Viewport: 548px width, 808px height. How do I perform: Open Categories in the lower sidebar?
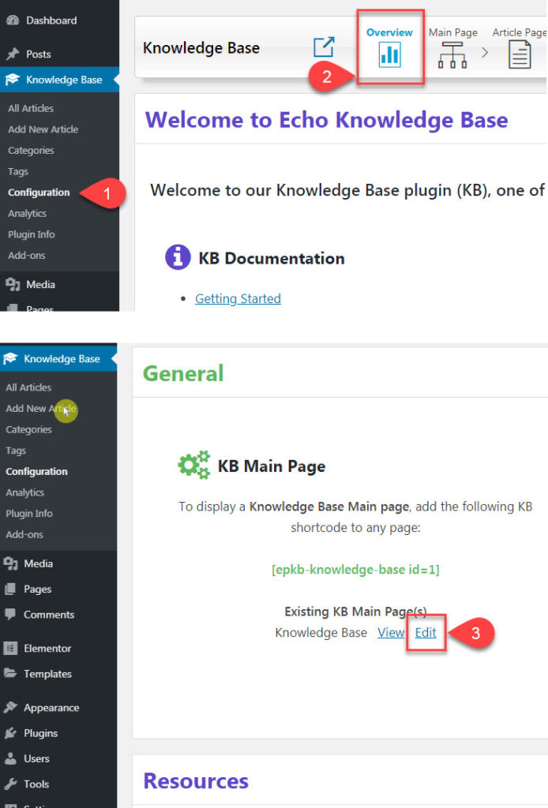29,430
